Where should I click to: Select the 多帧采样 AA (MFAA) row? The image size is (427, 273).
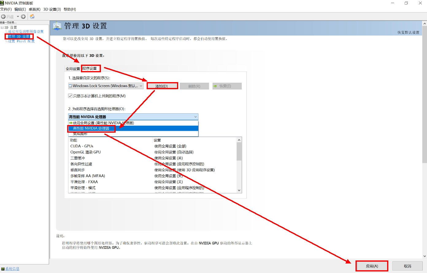[x=152, y=176]
